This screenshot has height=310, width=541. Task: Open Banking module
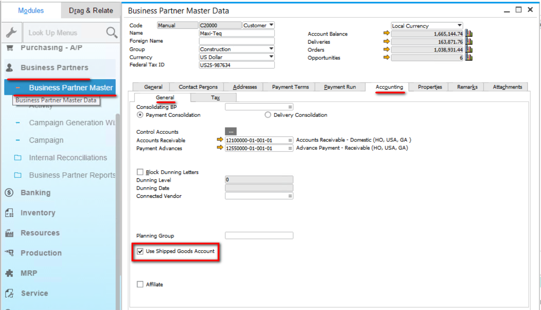[35, 193]
